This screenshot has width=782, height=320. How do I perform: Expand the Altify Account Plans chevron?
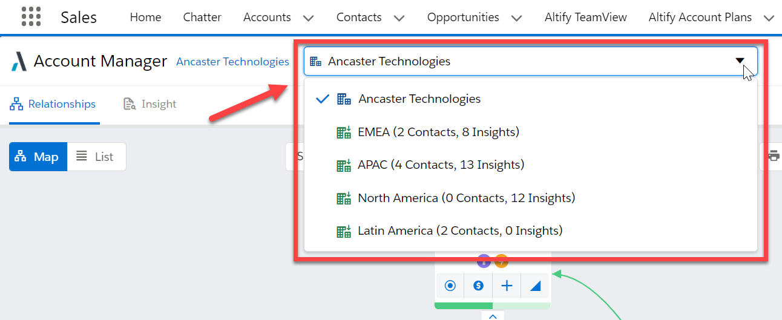click(x=769, y=18)
